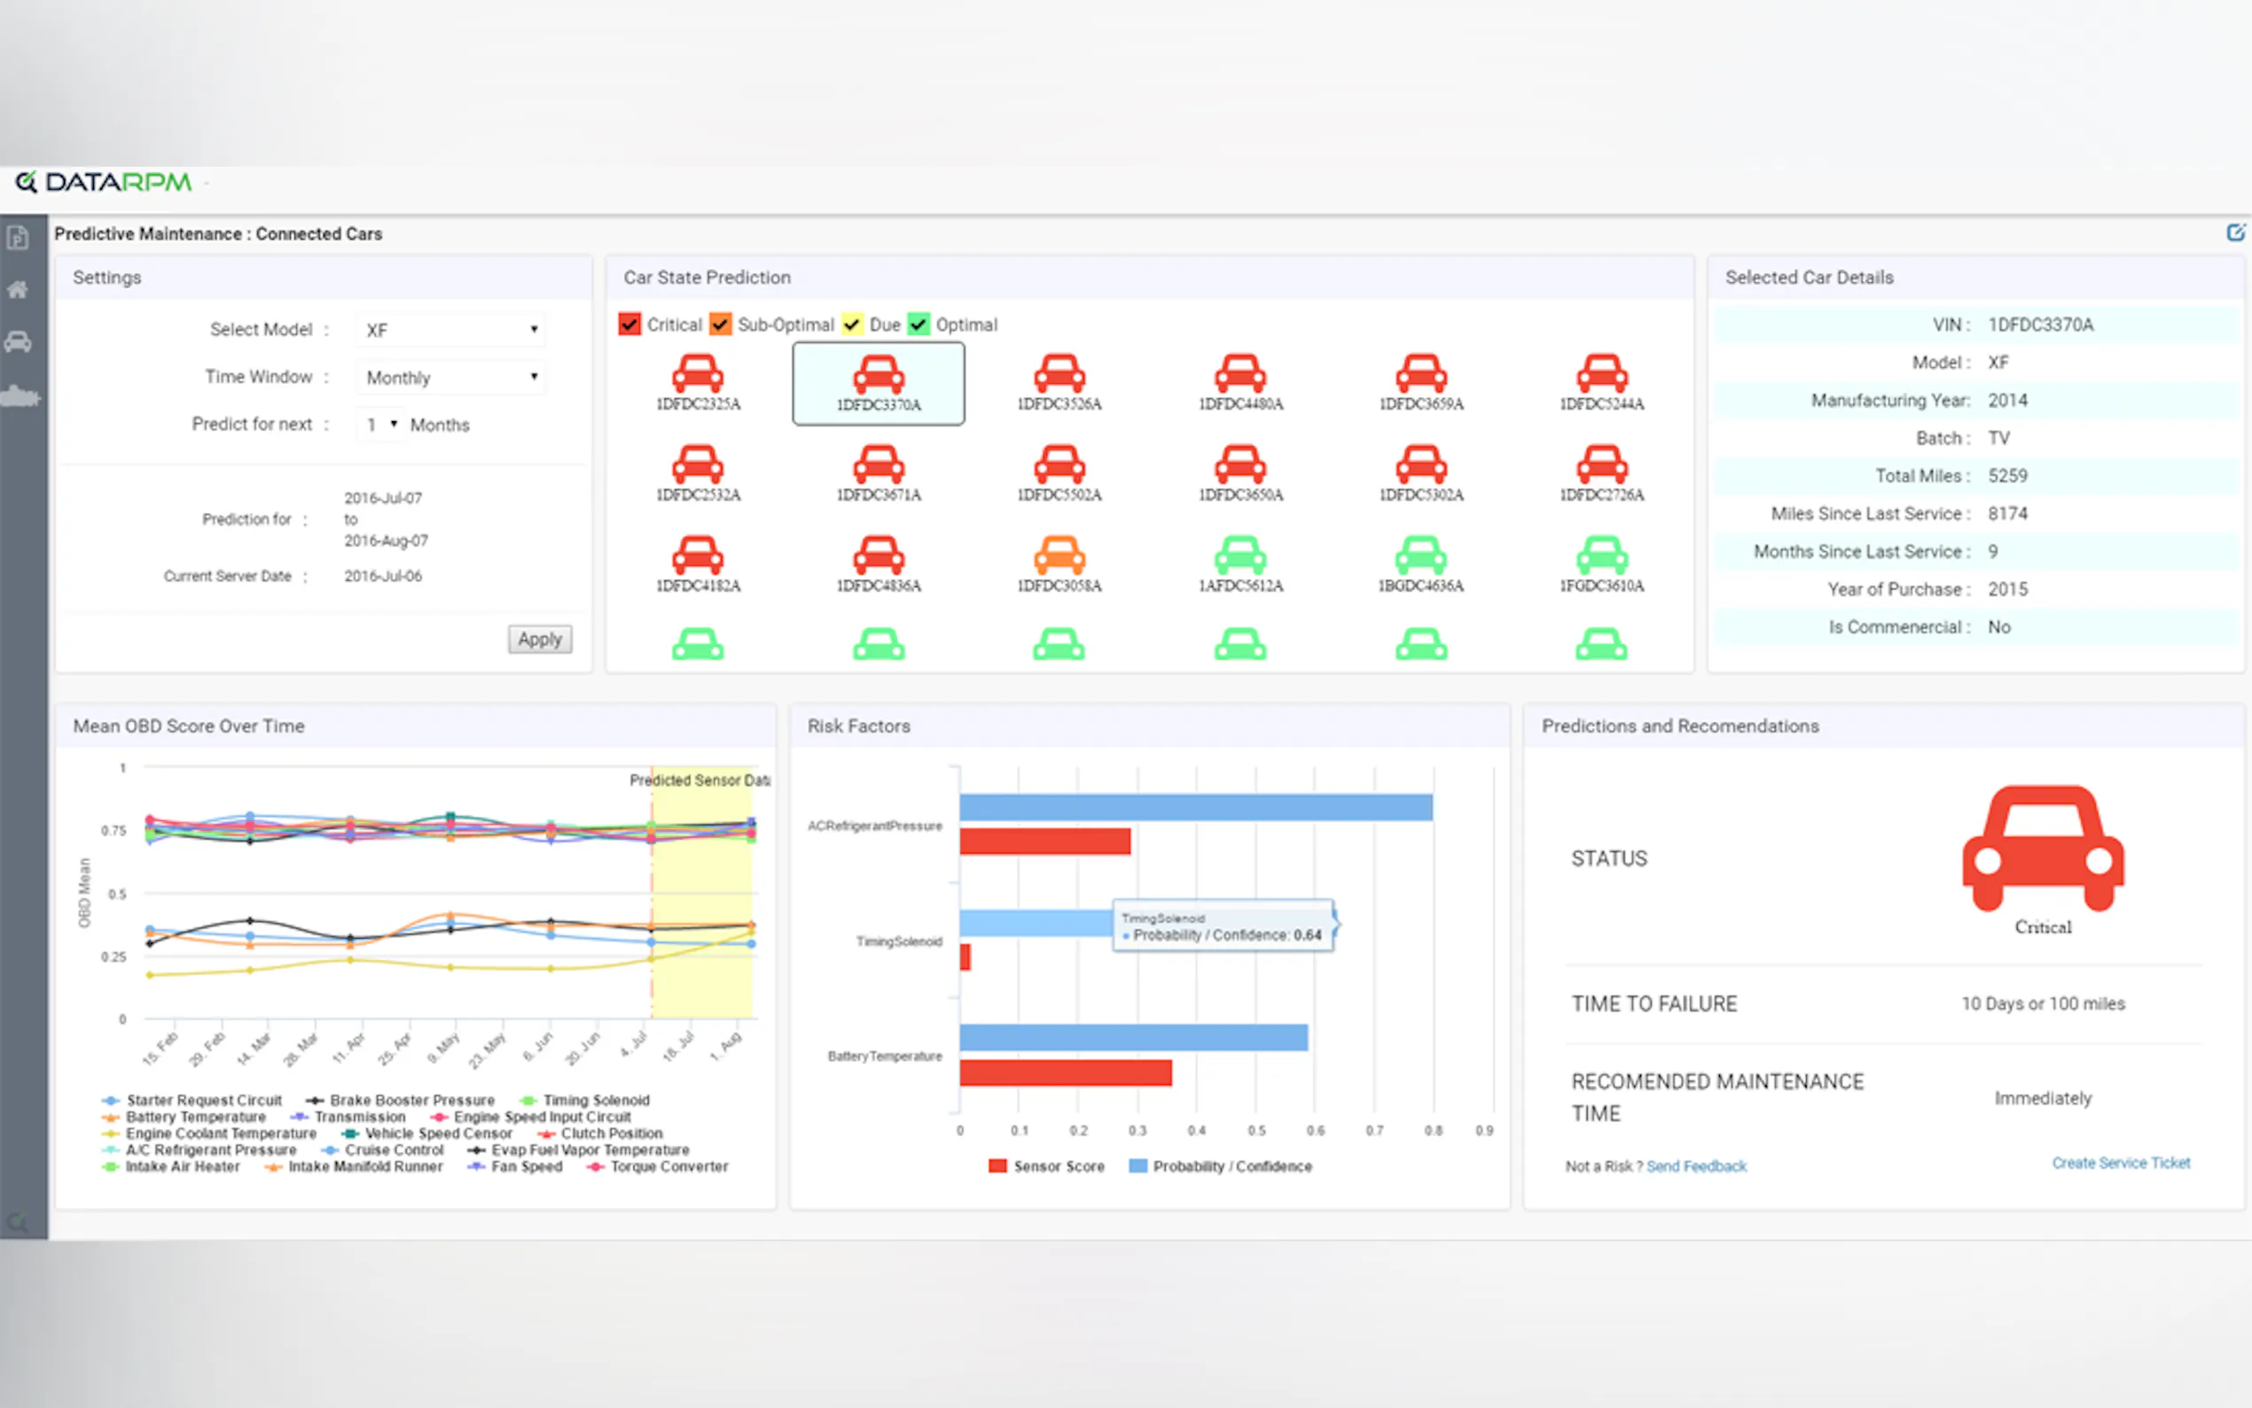Open Predict for next months dropdown
Image resolution: width=2252 pixels, height=1408 pixels.
point(380,425)
